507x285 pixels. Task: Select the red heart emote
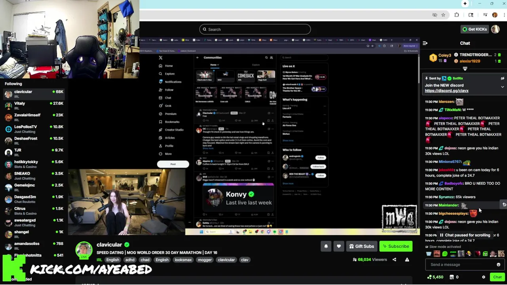tap(477, 254)
